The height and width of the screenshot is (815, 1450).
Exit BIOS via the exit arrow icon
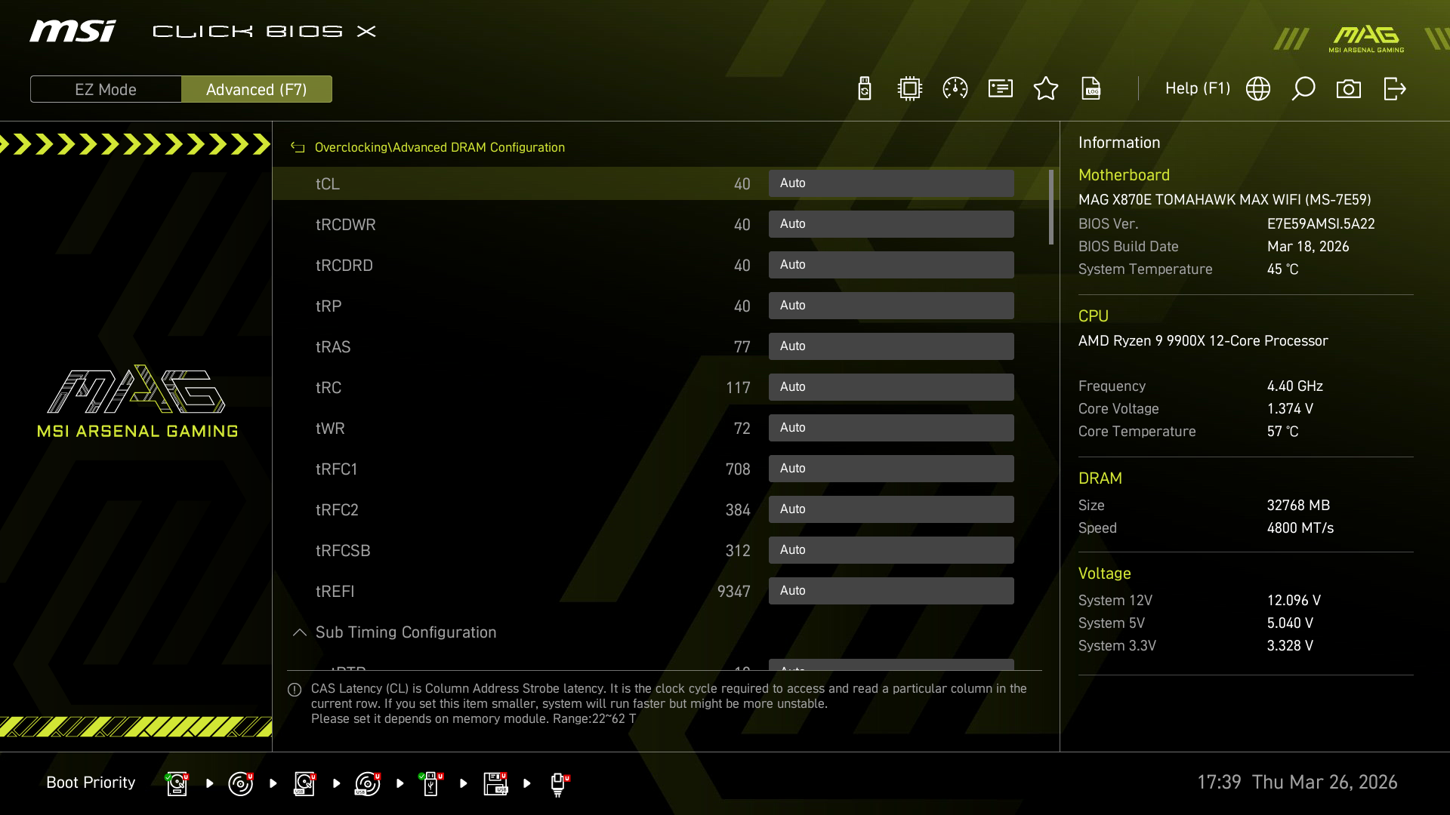1395,88
